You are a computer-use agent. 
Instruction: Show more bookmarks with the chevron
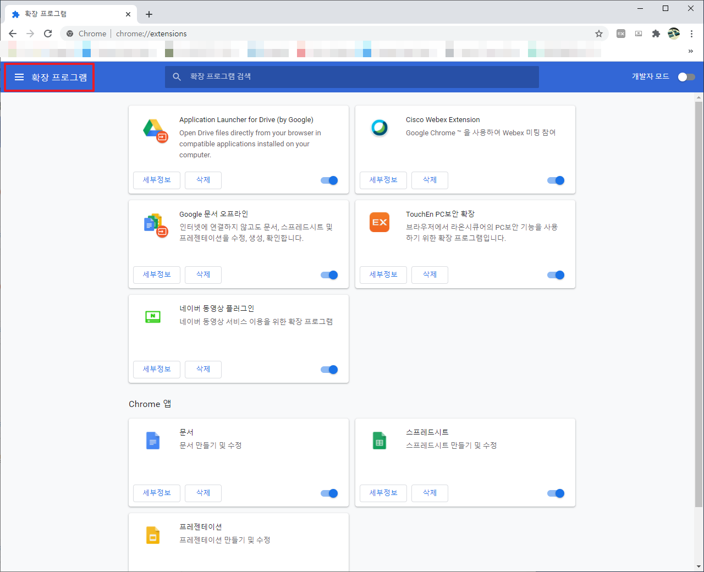tap(691, 51)
